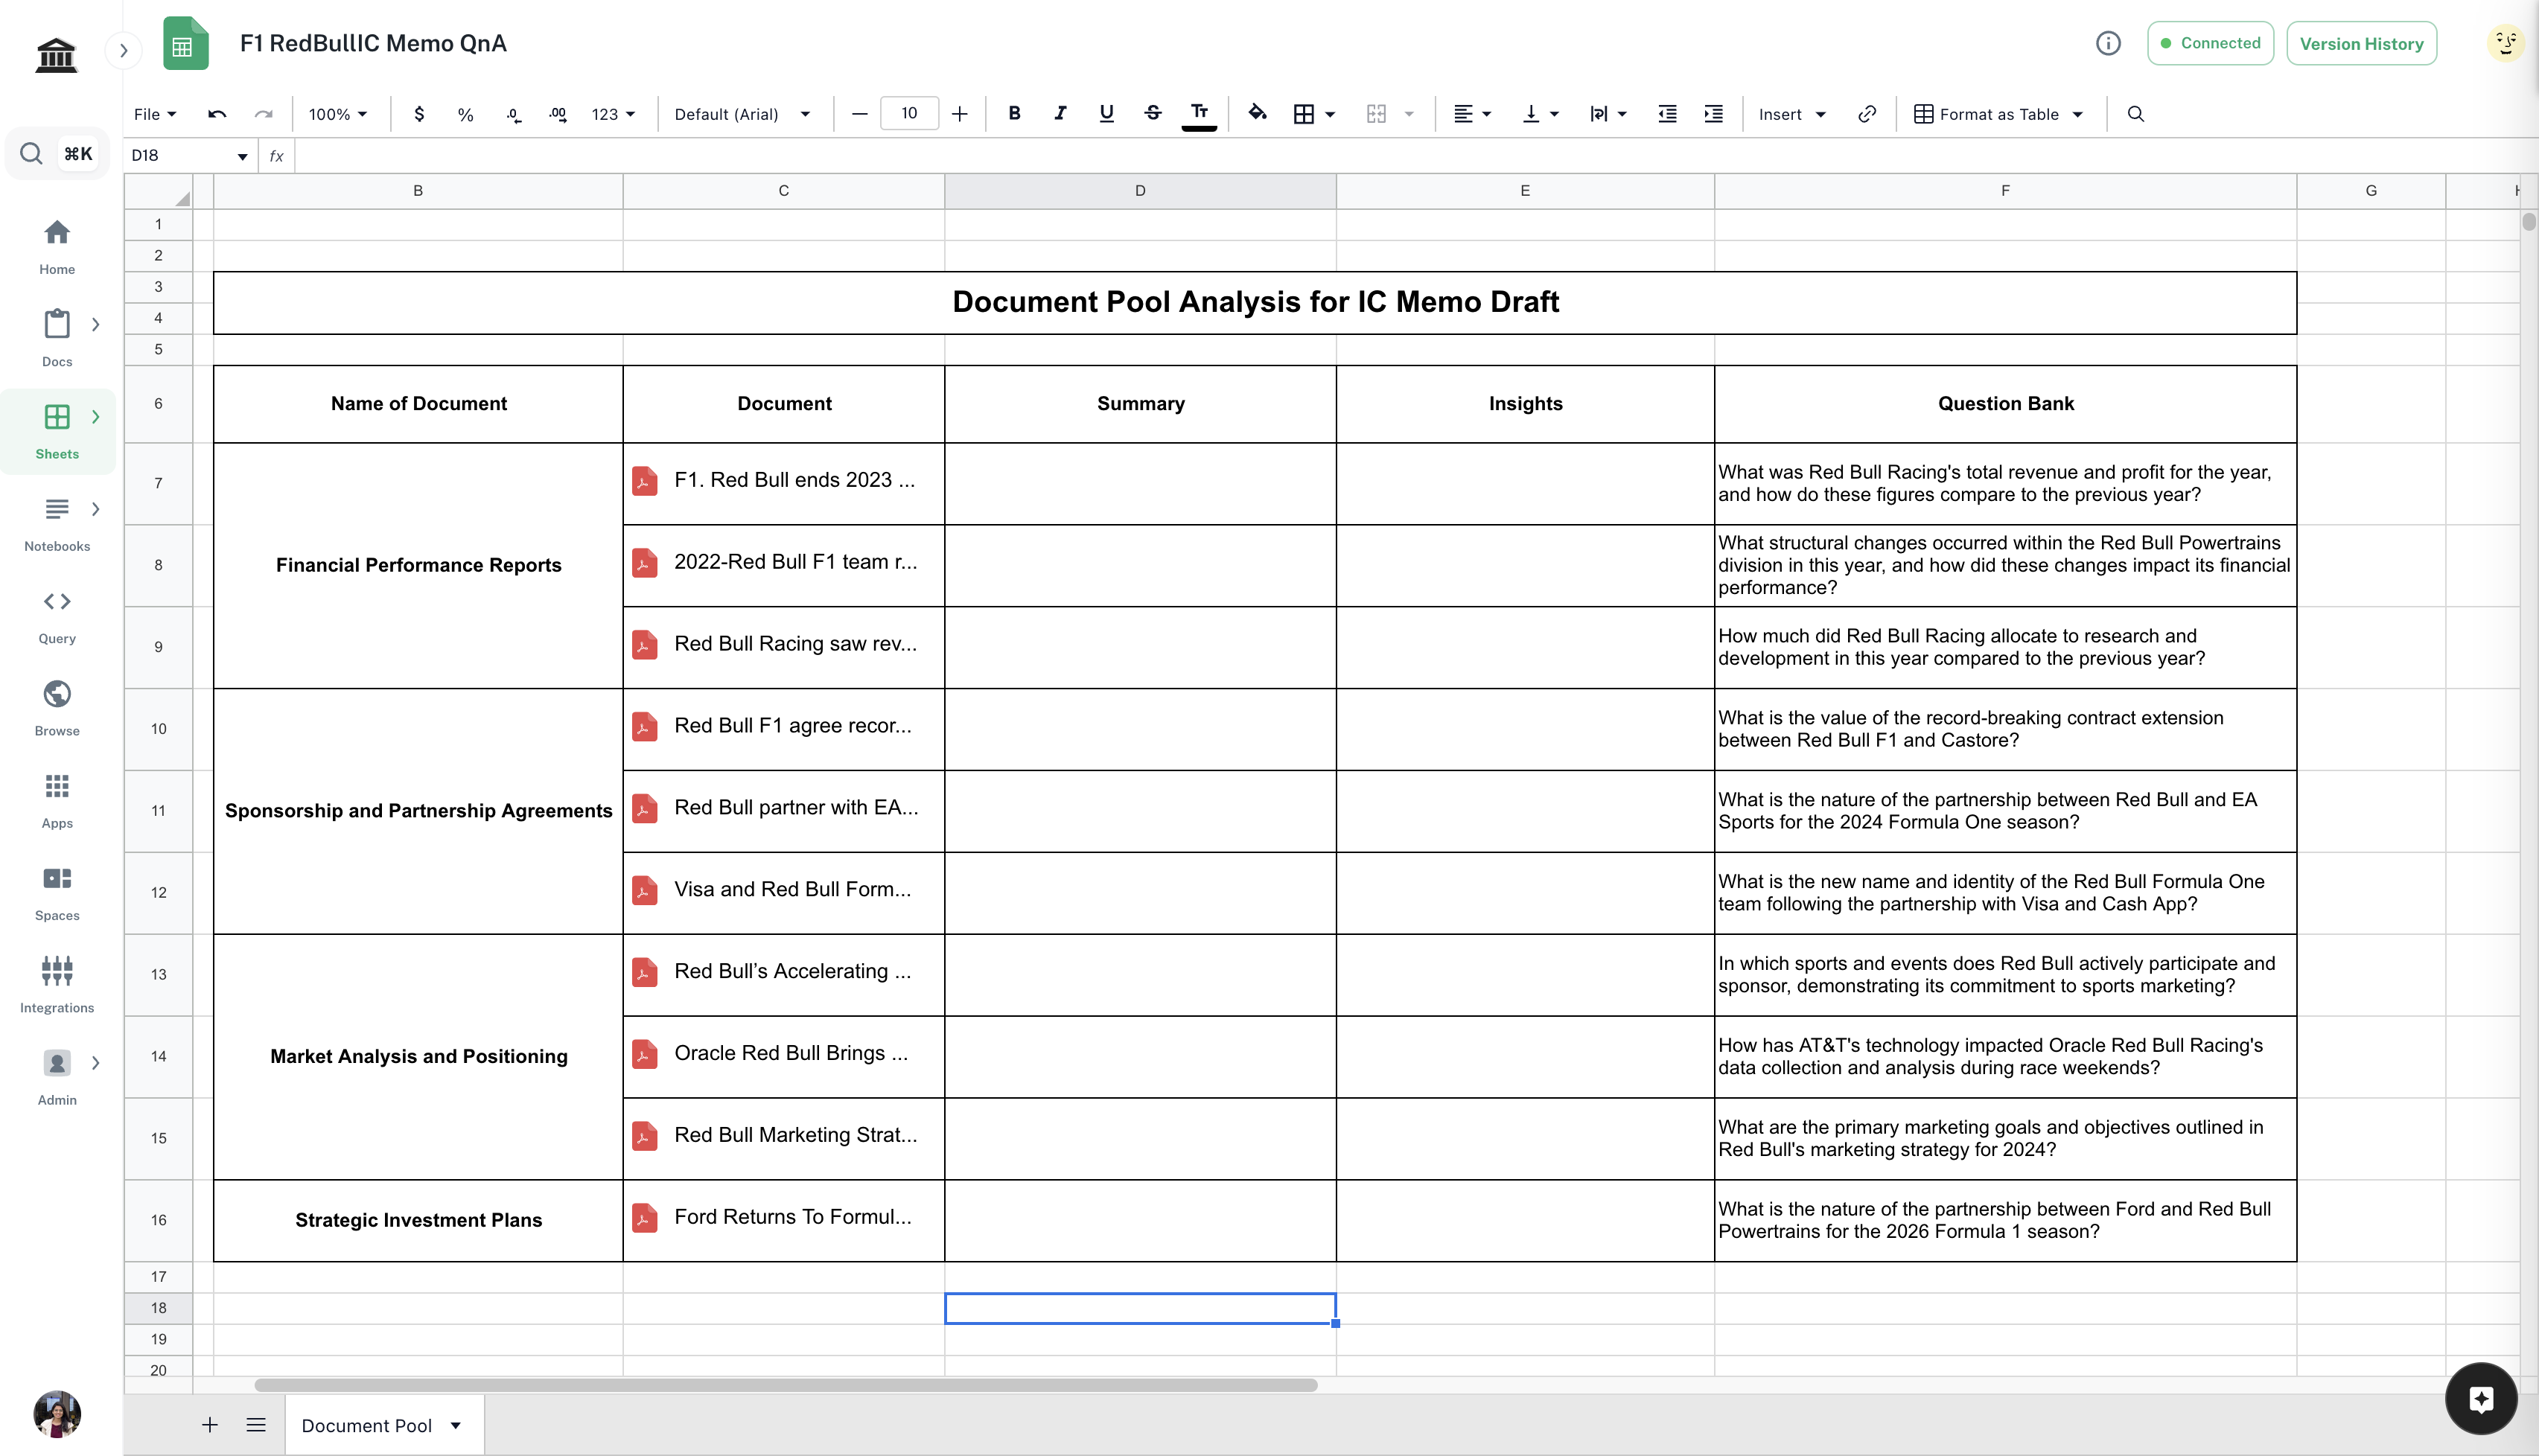Viewport: 2539px width, 1456px height.
Task: Click the undo arrow icon
Action: click(x=216, y=114)
